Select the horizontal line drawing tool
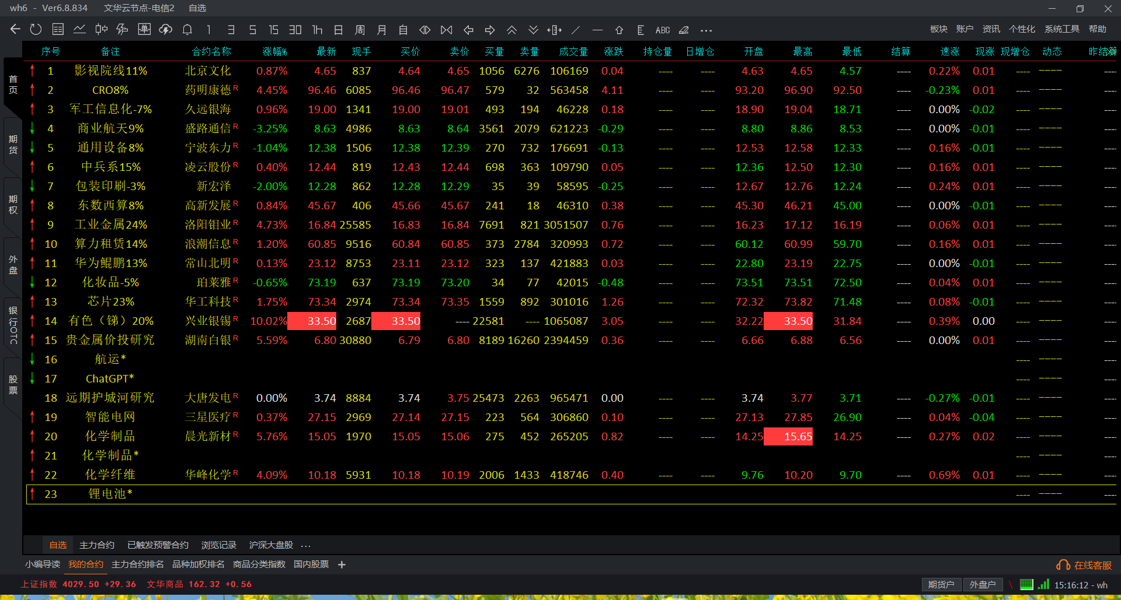Viewport: 1121px width, 600px height. [x=597, y=30]
